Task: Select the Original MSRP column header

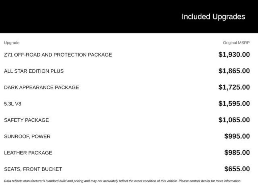Action: [236, 43]
